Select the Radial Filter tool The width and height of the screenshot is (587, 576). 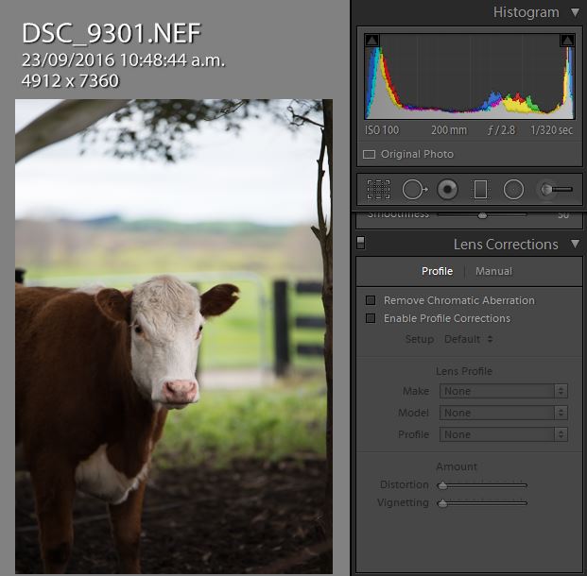(x=513, y=189)
